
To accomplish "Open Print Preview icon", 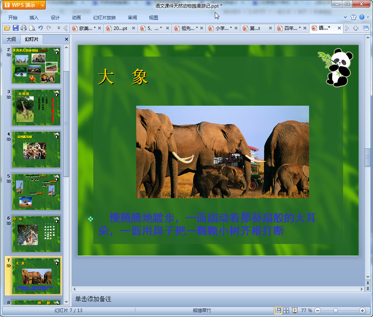I will point(32,28).
